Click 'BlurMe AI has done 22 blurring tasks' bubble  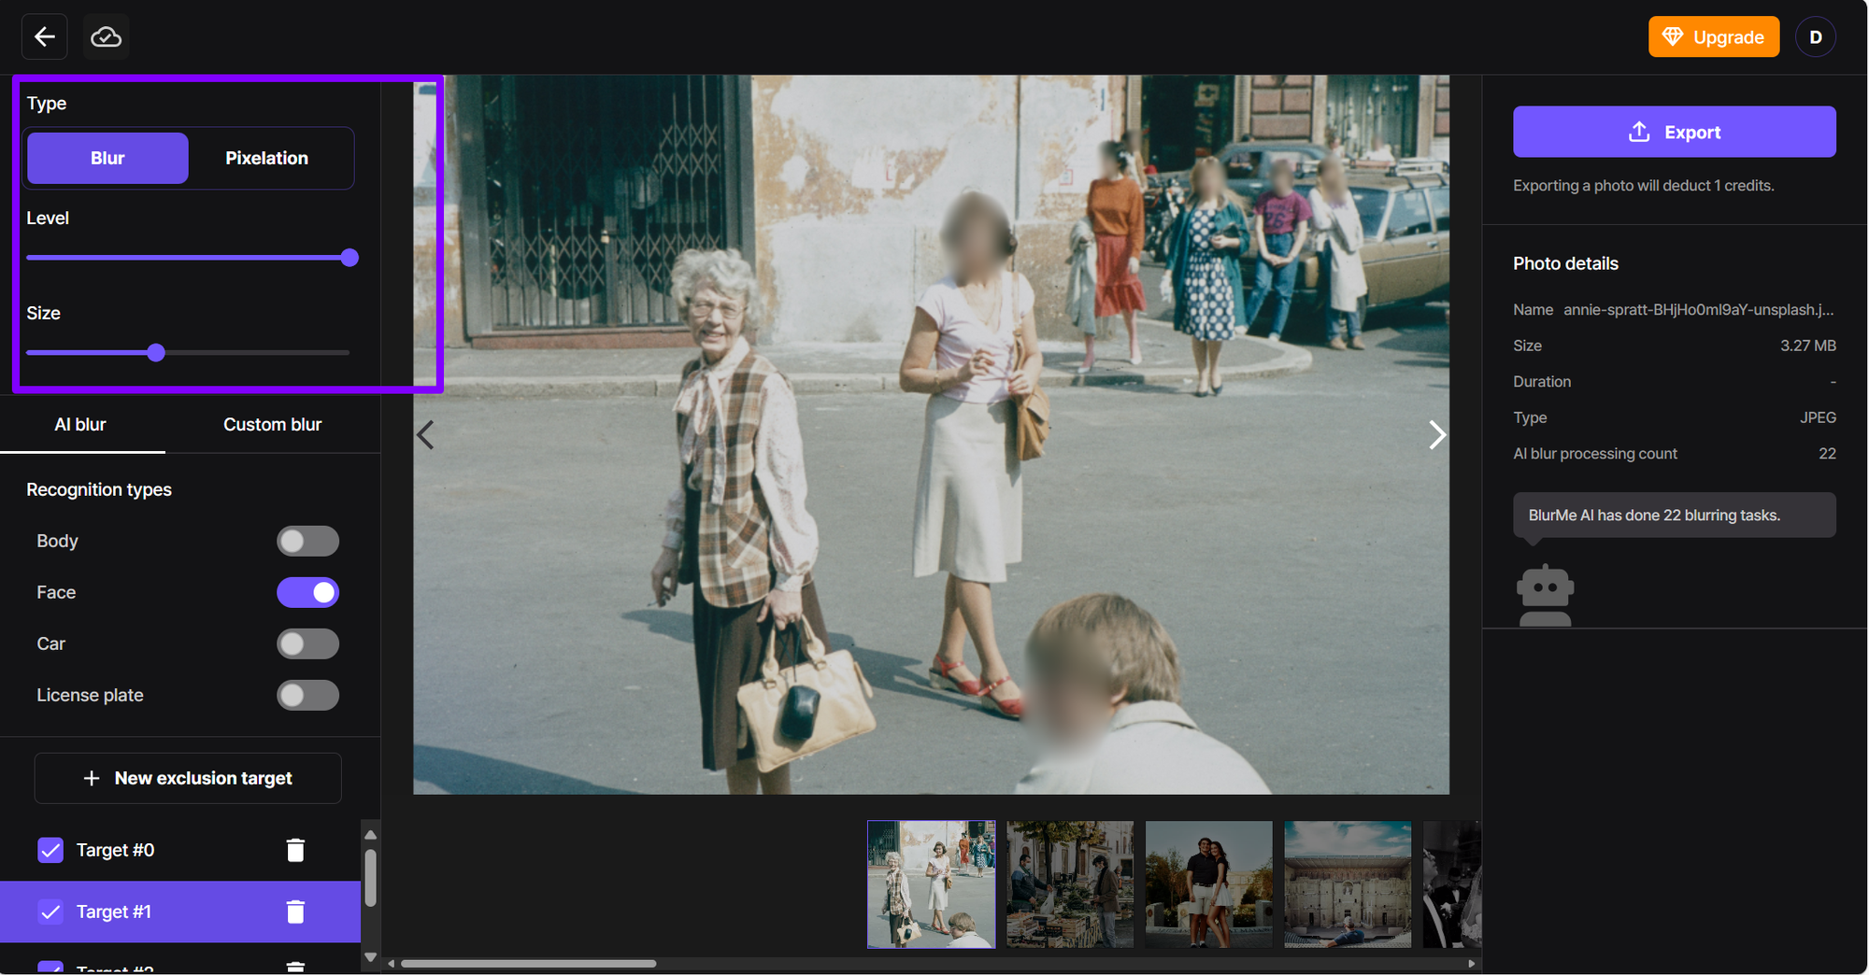click(x=1674, y=516)
